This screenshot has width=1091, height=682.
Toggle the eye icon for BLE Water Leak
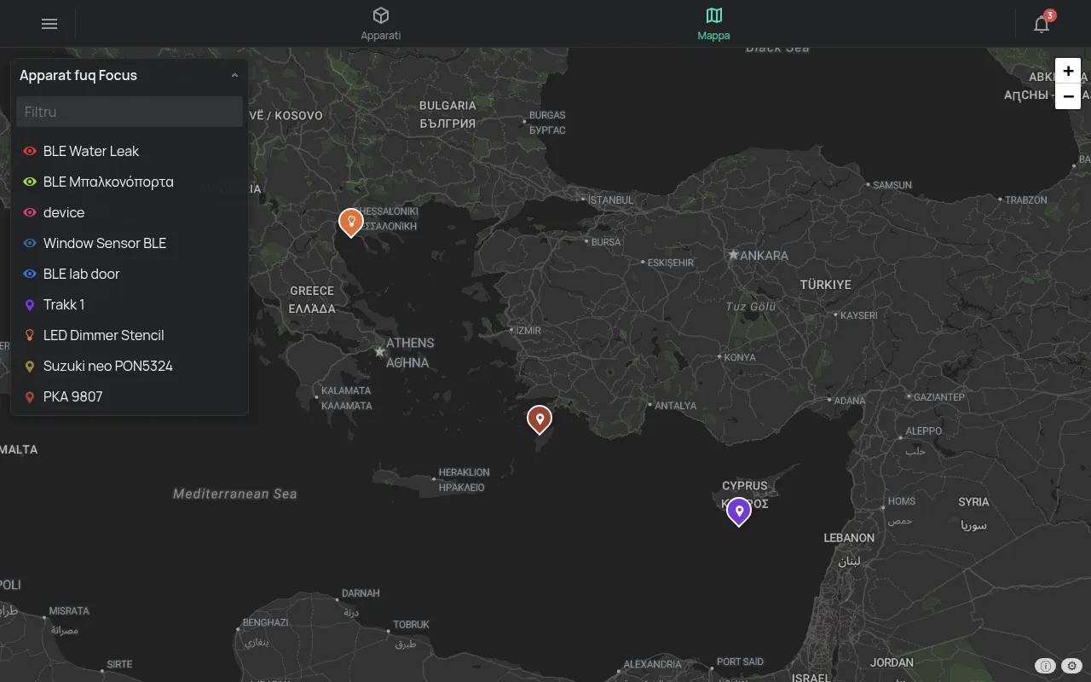coord(30,151)
